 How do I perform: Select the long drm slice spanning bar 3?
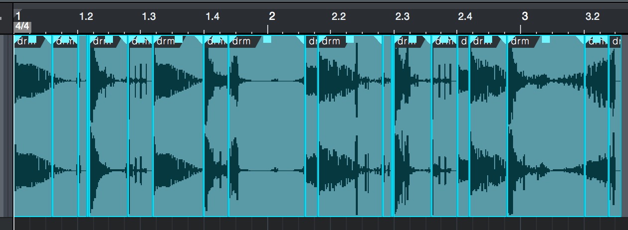546,126
